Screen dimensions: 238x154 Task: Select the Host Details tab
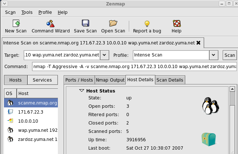140,80
